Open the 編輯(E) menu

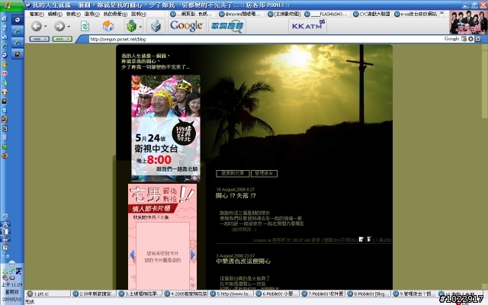[55, 14]
